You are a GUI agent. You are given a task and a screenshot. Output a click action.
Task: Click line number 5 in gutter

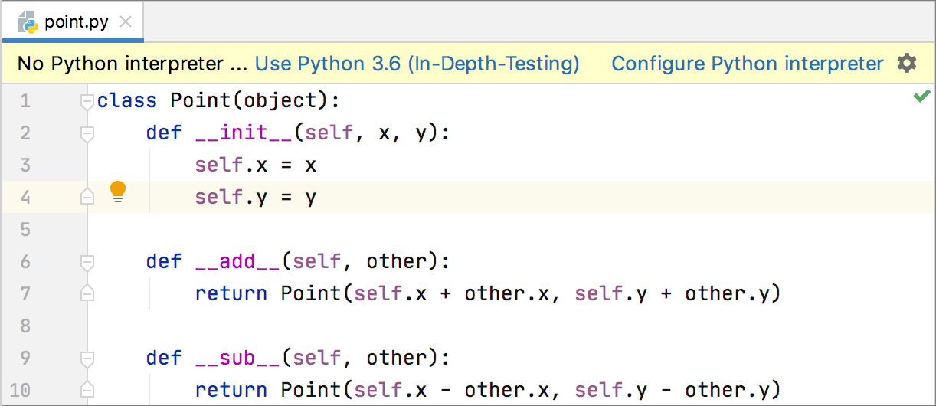pos(25,230)
